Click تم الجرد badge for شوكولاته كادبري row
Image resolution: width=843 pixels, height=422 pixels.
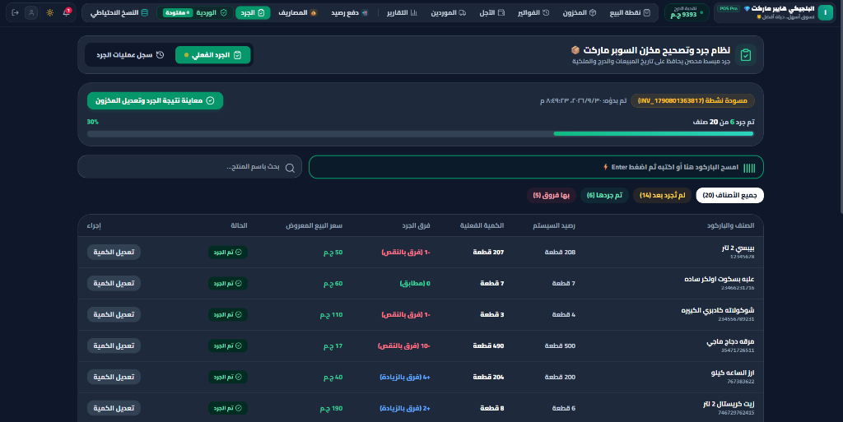228,314
